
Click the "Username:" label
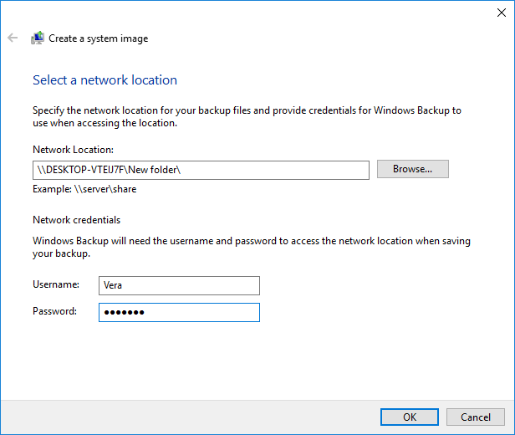(x=56, y=285)
